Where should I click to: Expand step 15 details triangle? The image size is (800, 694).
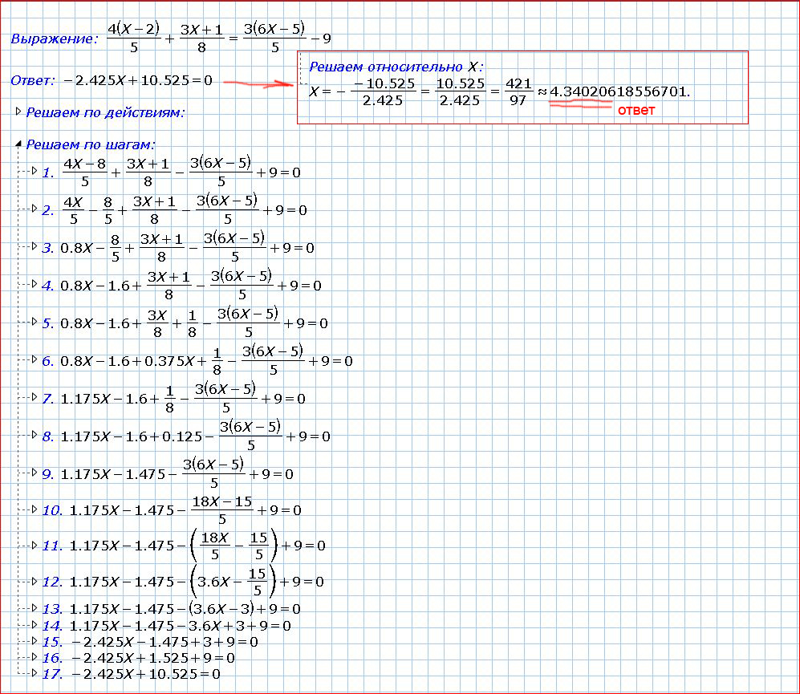click(35, 641)
